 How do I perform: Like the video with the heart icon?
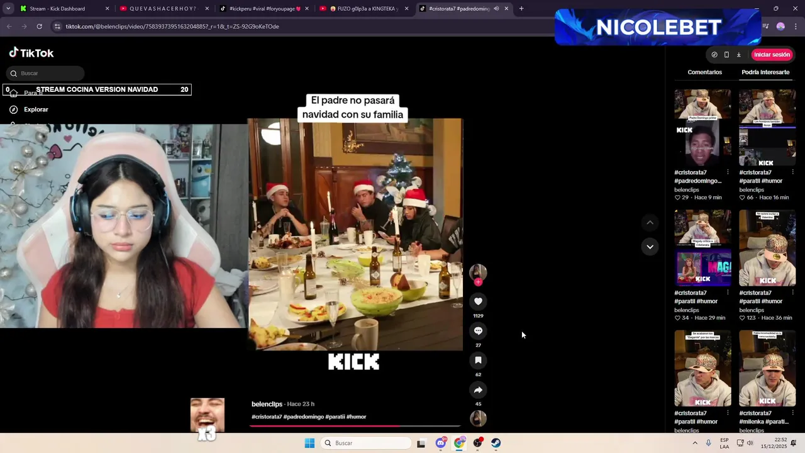click(478, 301)
